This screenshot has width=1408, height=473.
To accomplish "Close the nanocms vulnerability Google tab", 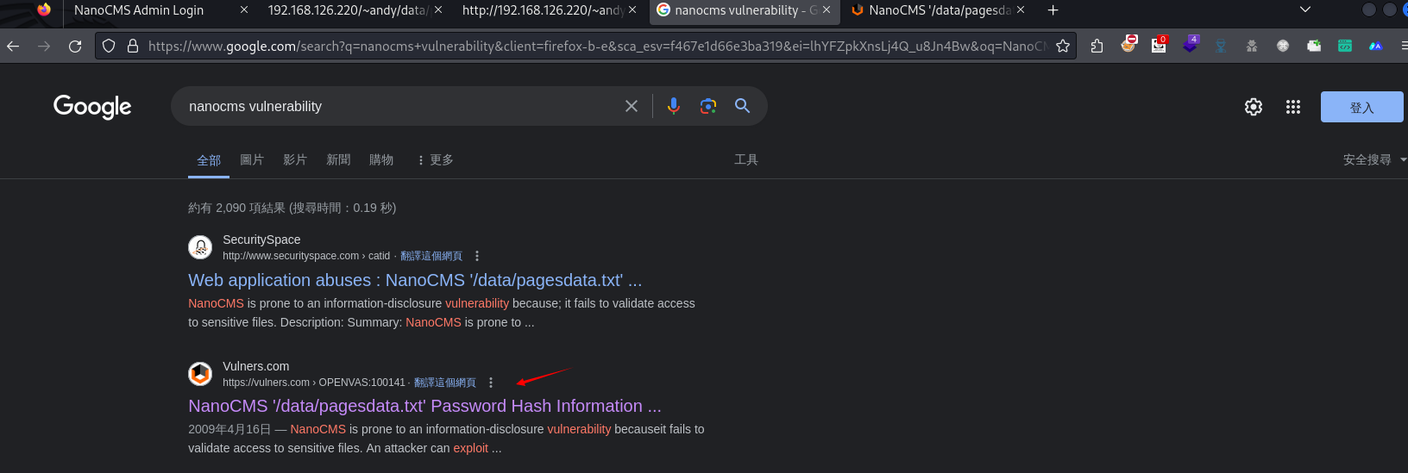I will coord(827,10).
